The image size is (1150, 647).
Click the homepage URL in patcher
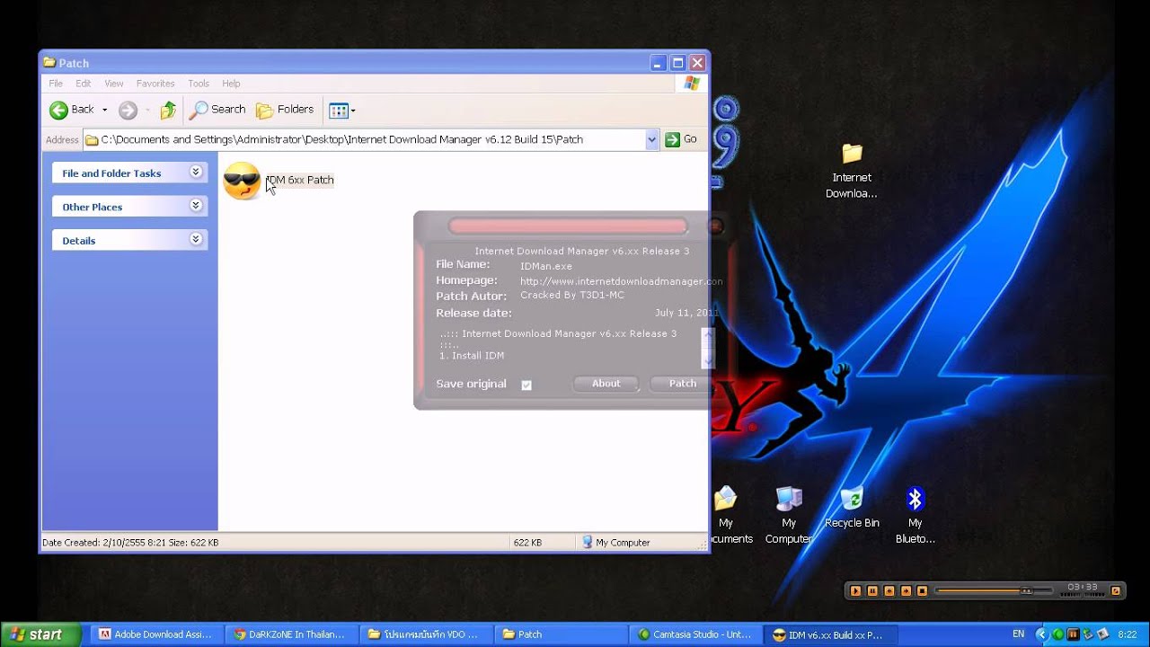621,281
